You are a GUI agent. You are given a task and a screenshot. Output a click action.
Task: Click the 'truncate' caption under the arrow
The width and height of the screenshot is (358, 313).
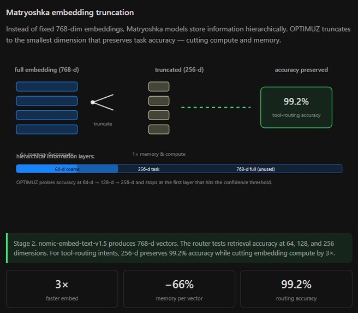coord(103,124)
